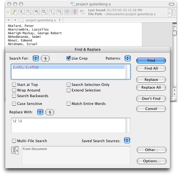Click the document proxy icon beside Last Saved
Viewport: 182px width, 176px height.
(82, 12)
